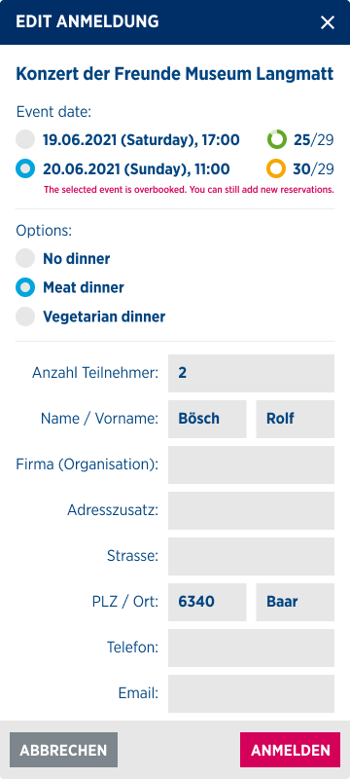Click the Ort field containing Baar
Screen dimensions: 350x779
pos(296,602)
